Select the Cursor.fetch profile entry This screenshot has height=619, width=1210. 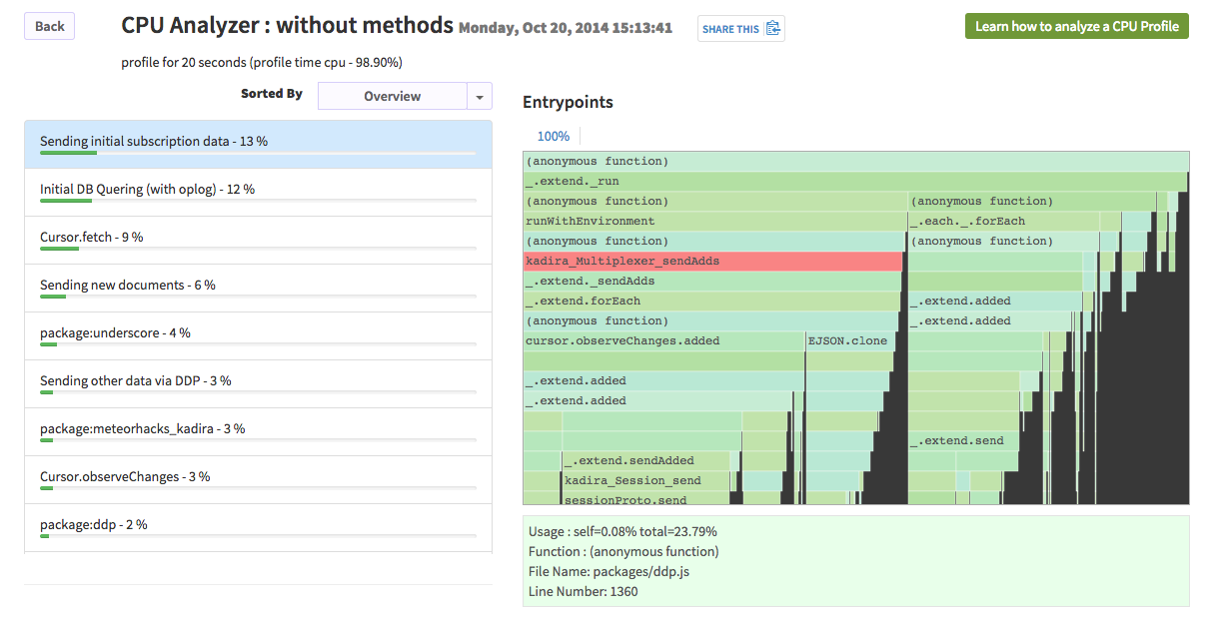(91, 237)
